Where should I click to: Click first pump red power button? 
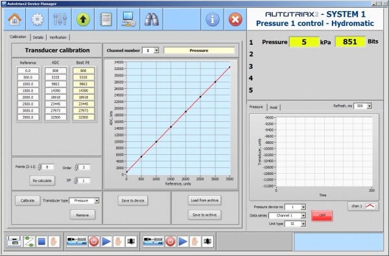pos(94,241)
